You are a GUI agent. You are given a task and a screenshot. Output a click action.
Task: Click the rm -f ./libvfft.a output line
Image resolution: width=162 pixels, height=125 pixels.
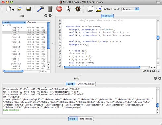(12, 97)
